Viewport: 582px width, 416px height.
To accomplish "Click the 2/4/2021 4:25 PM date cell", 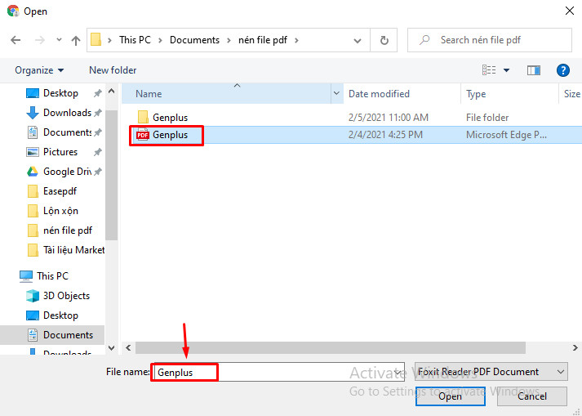I will pyautogui.click(x=385, y=135).
